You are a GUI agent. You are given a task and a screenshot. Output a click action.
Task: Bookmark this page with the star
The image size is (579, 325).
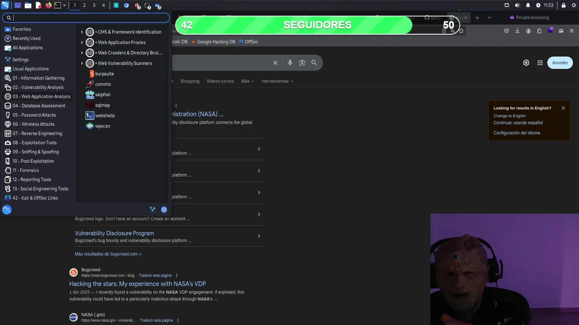point(461,31)
